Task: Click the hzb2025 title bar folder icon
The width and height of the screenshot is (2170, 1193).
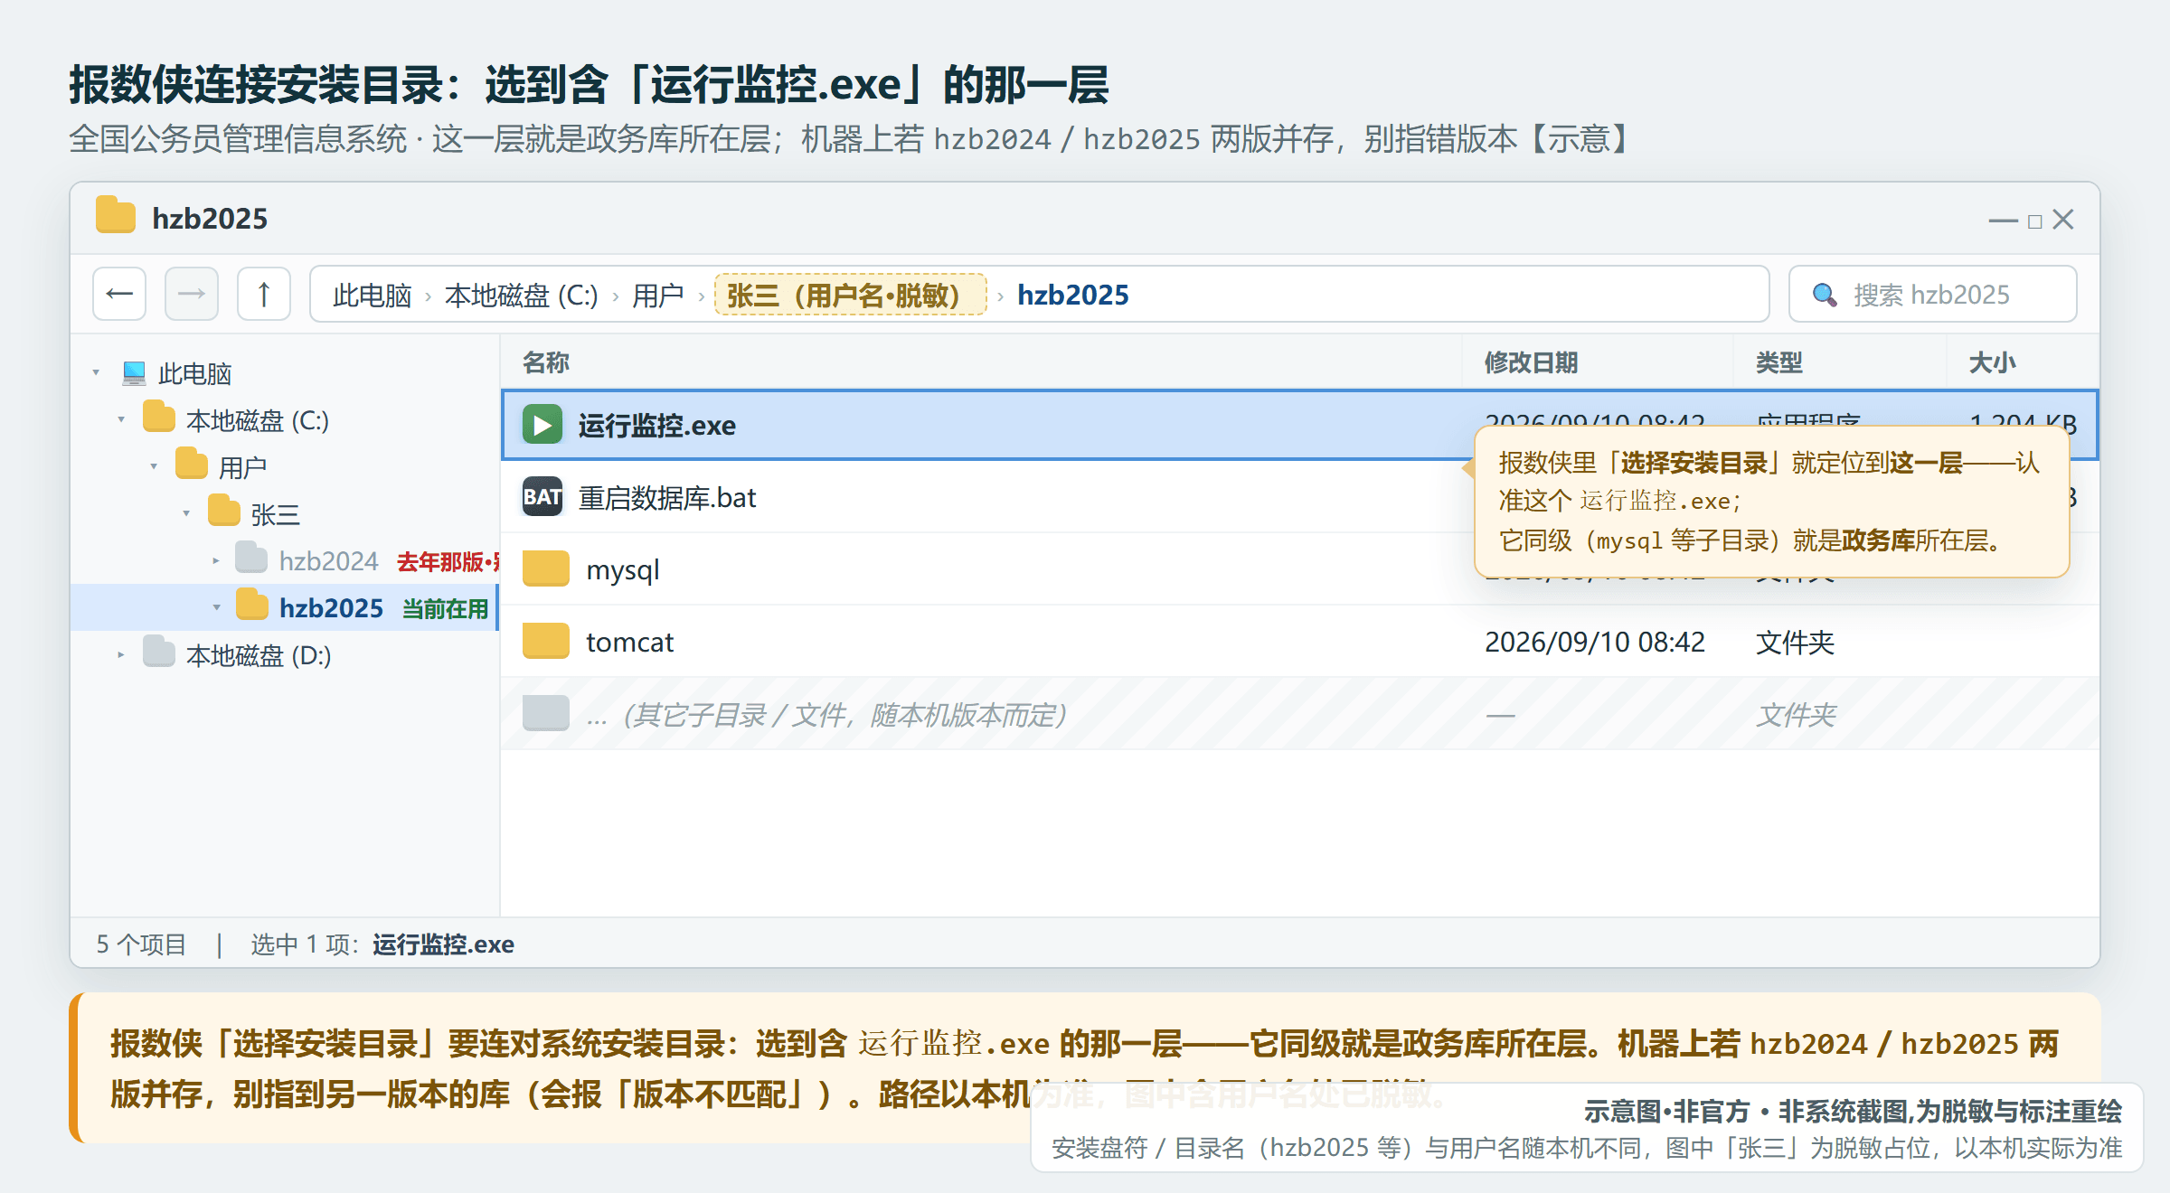Action: click(x=116, y=217)
